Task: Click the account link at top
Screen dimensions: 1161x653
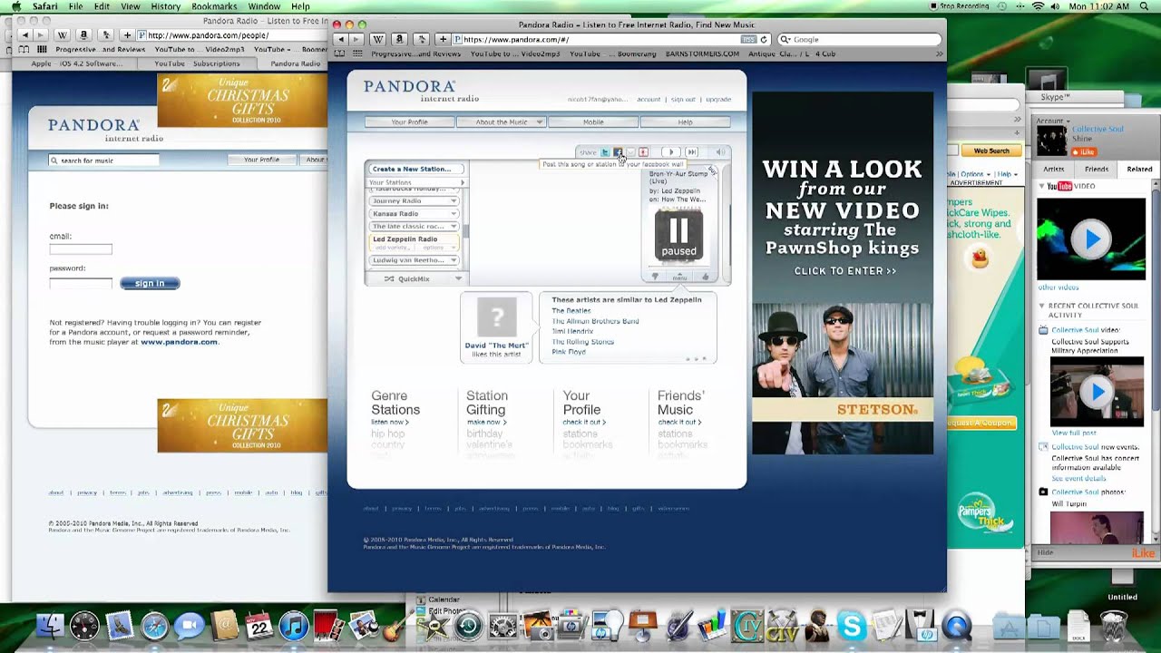Action: [x=649, y=100]
